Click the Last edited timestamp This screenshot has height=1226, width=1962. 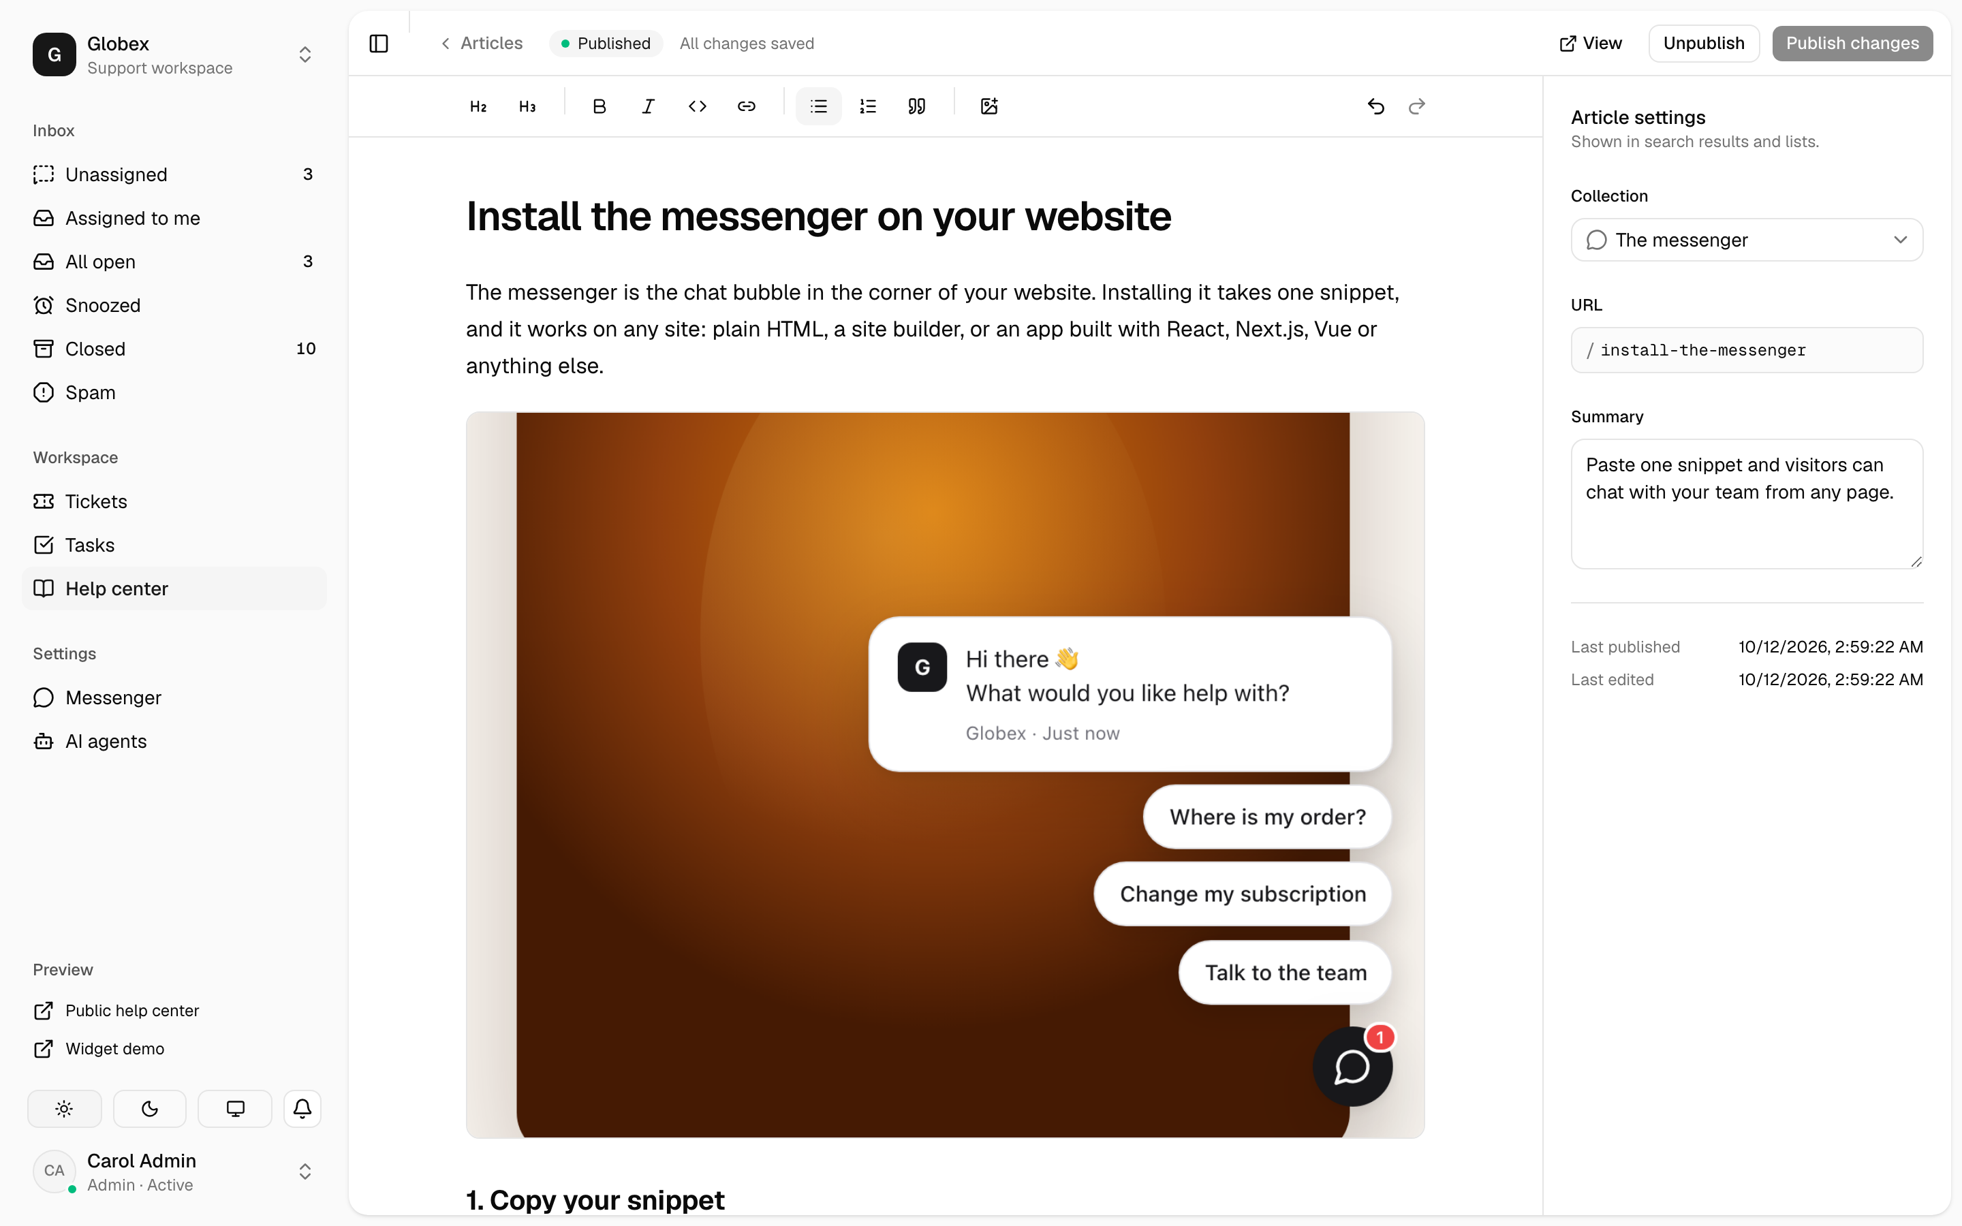1831,680
